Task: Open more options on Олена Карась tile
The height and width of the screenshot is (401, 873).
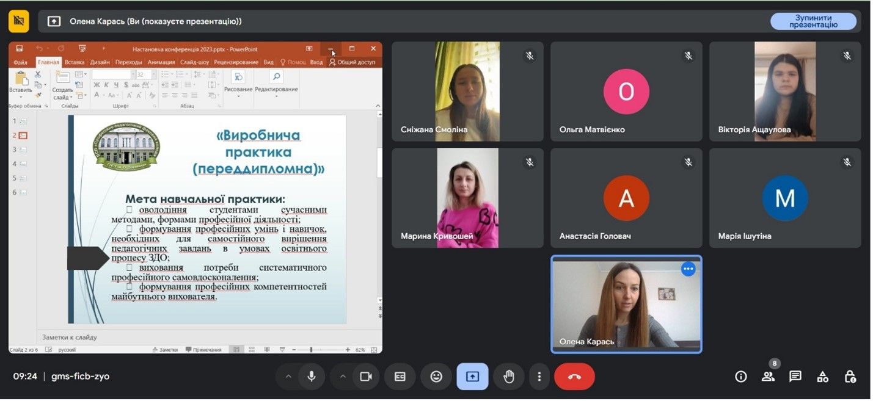Action: click(x=688, y=269)
